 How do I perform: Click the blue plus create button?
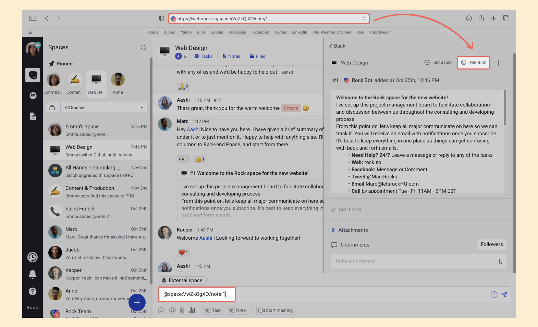(x=137, y=302)
